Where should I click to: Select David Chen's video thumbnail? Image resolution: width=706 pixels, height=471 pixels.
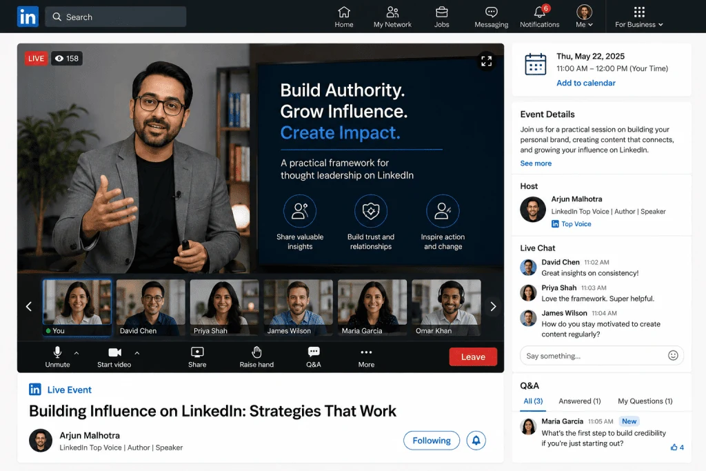(x=151, y=308)
